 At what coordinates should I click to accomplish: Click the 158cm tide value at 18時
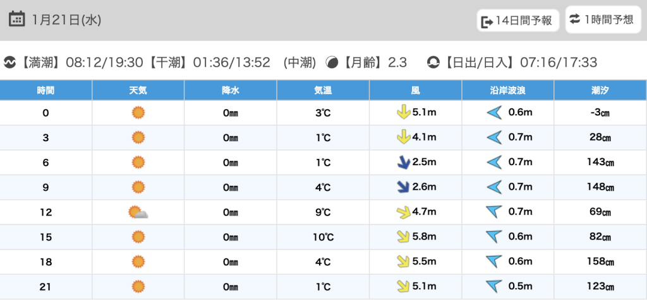pos(600,262)
